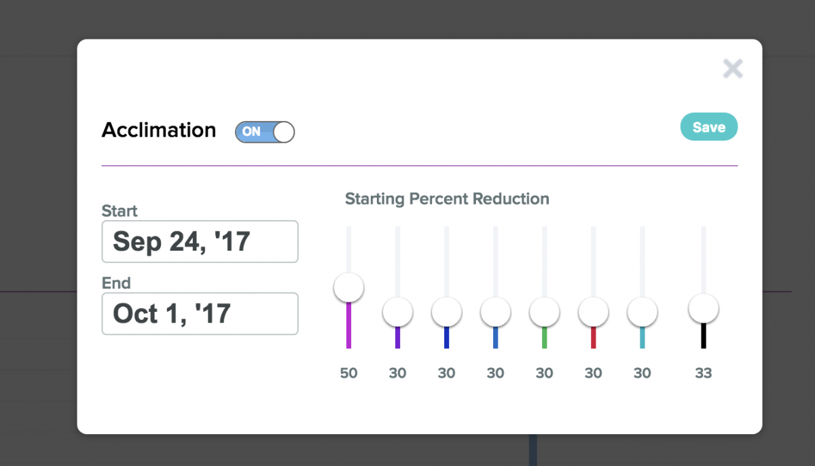The width and height of the screenshot is (815, 466).
Task: Select the teal slider handle
Action: click(x=642, y=312)
